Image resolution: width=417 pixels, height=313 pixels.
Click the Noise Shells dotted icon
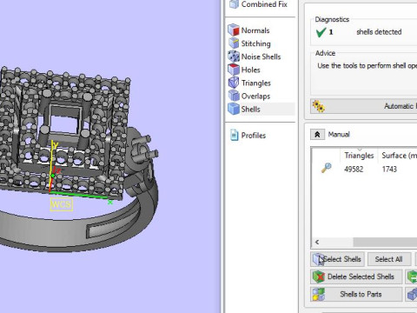(234, 57)
